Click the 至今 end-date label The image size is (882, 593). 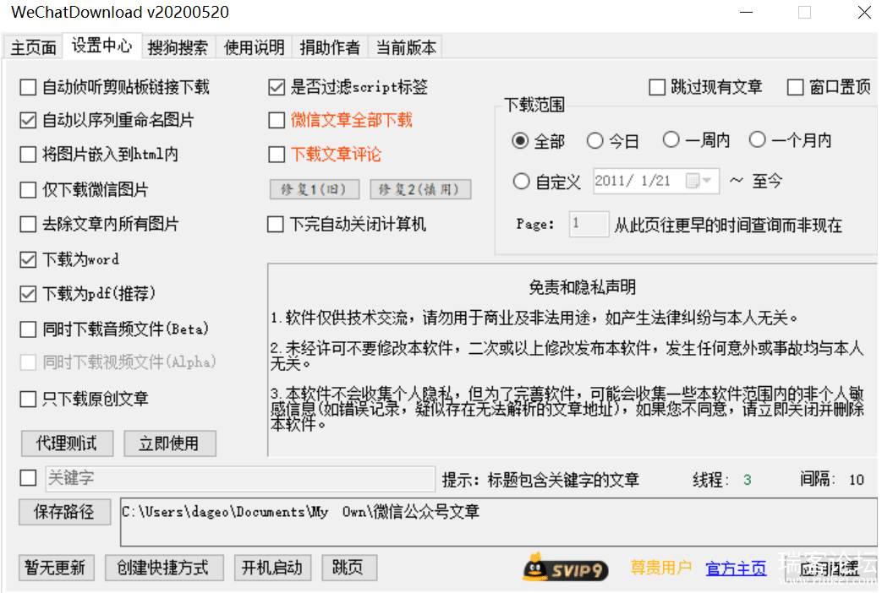[x=767, y=181]
